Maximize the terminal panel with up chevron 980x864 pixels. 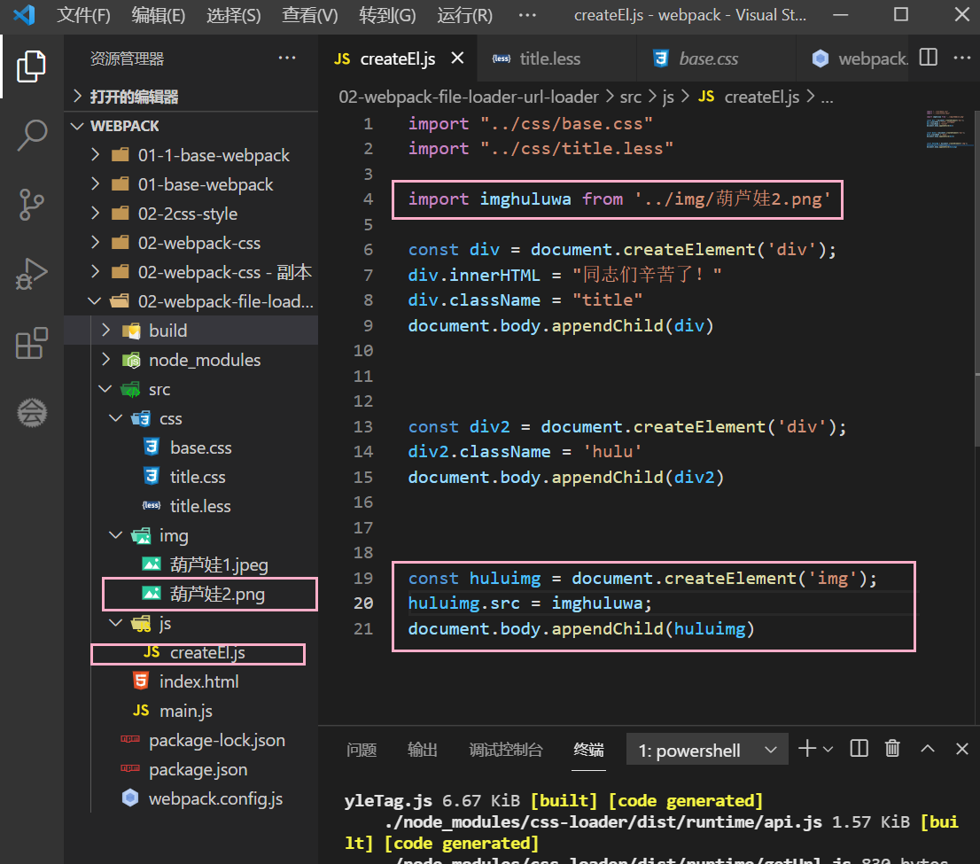[x=928, y=749]
